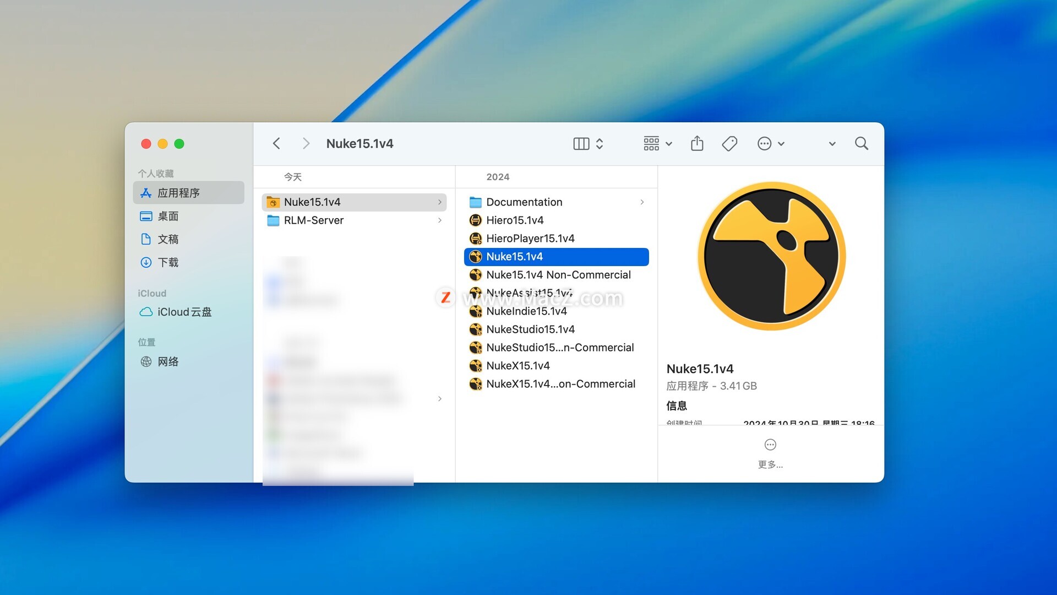Expand RLM-Server folder chevron
Viewport: 1057px width, 595px height.
[439, 220]
